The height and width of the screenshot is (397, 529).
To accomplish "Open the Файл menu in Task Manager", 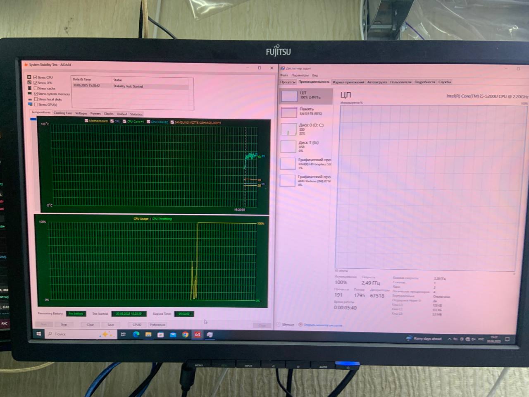I will (284, 75).
